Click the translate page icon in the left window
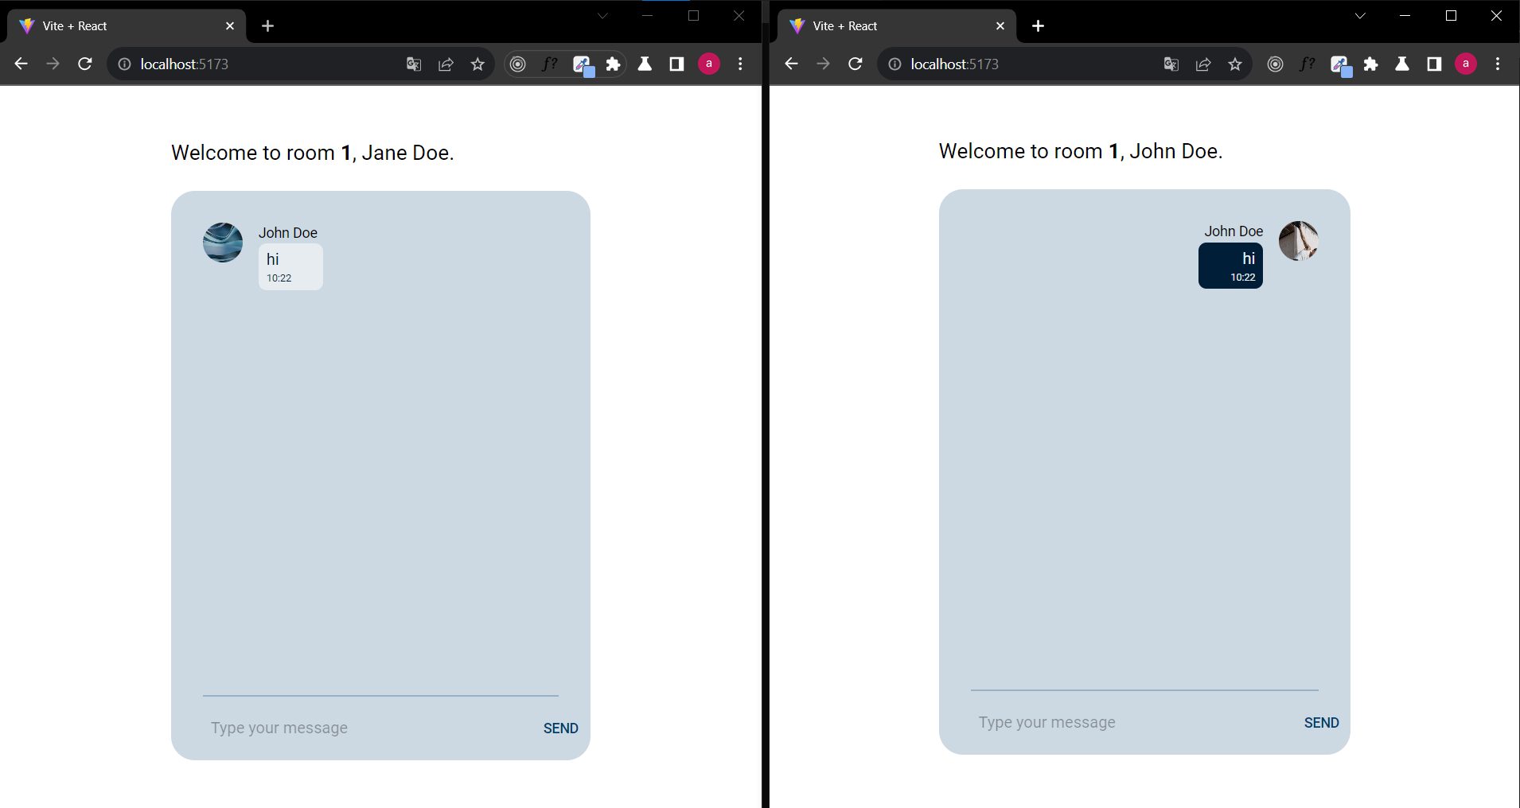 pos(414,64)
